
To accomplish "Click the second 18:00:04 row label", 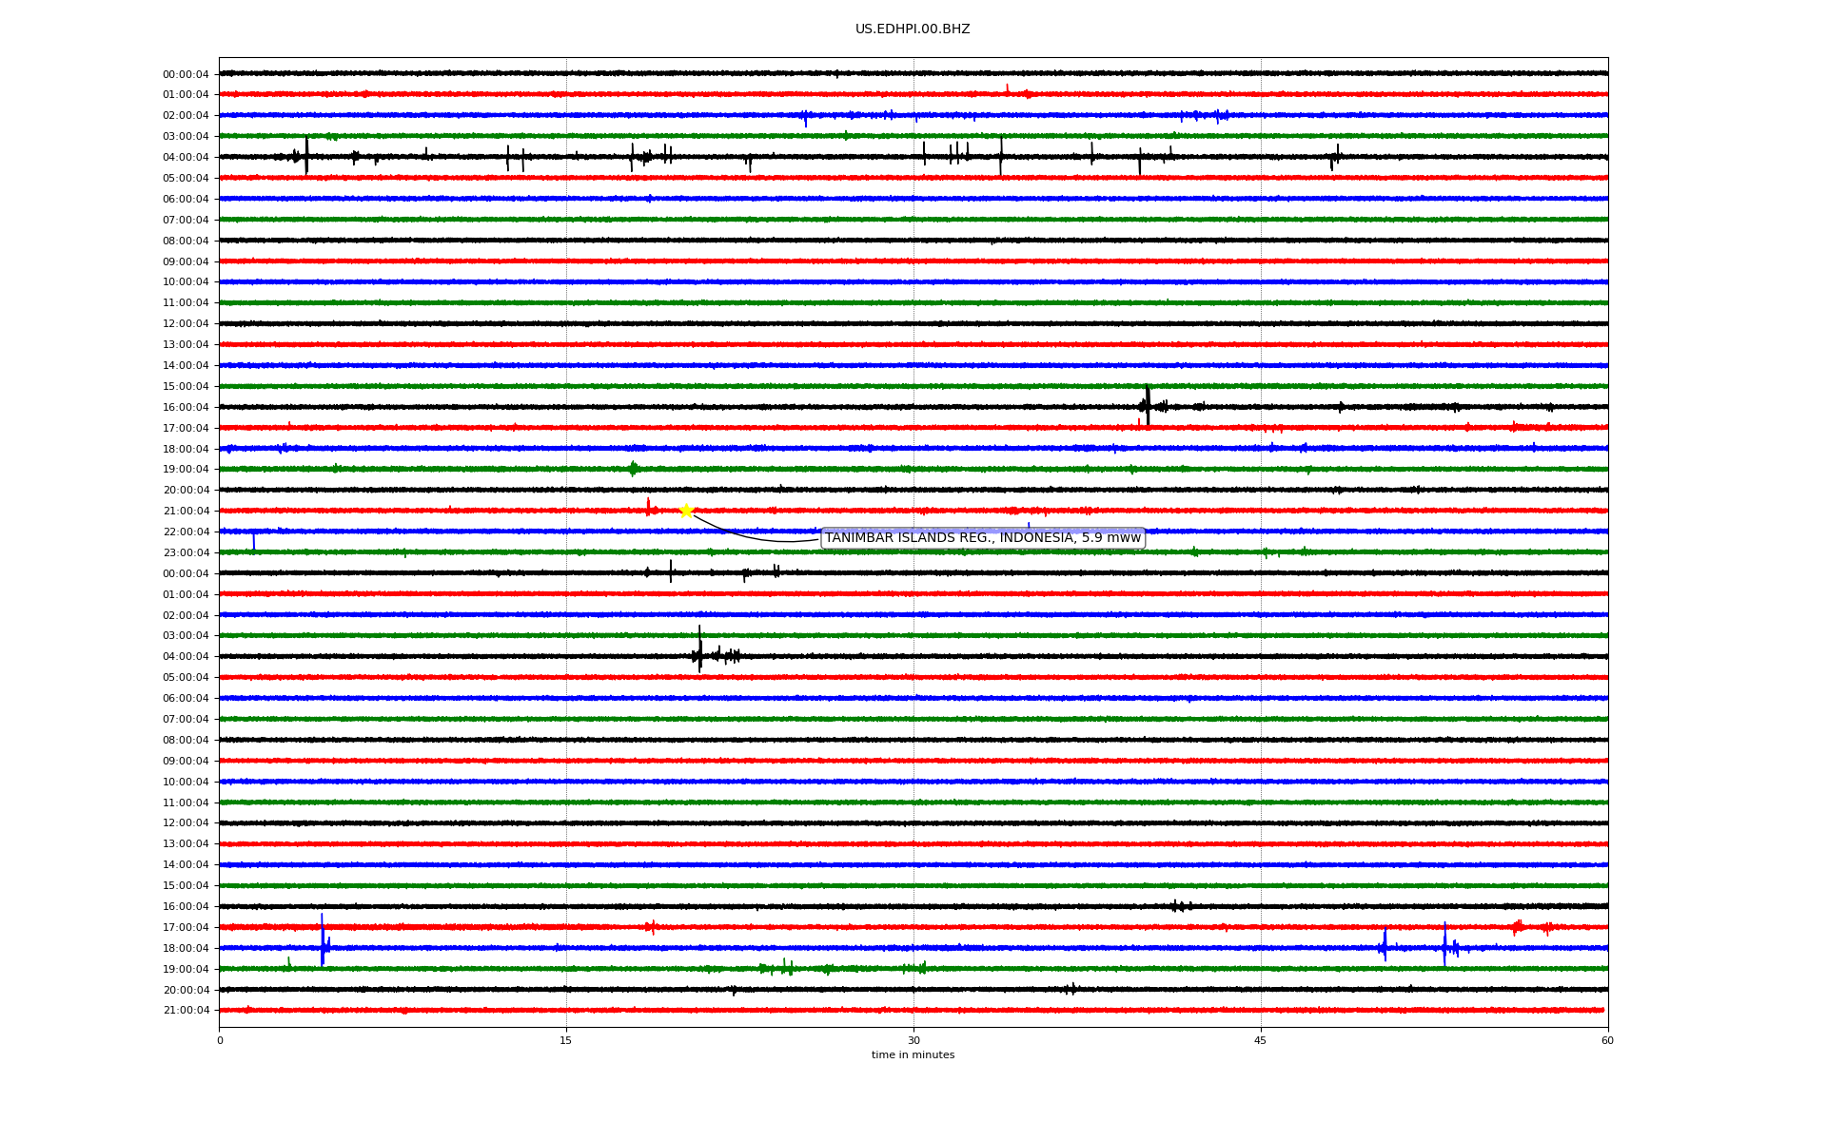I will (x=186, y=949).
